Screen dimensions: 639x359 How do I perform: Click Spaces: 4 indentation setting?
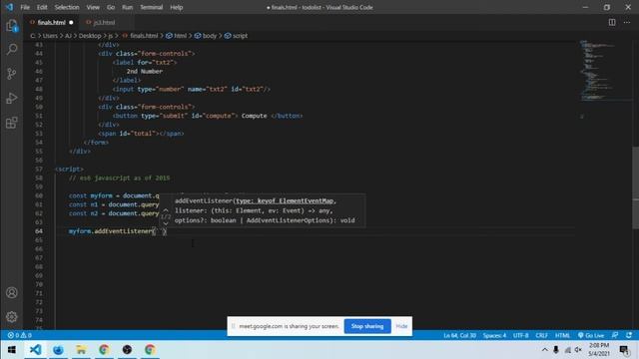click(x=494, y=335)
